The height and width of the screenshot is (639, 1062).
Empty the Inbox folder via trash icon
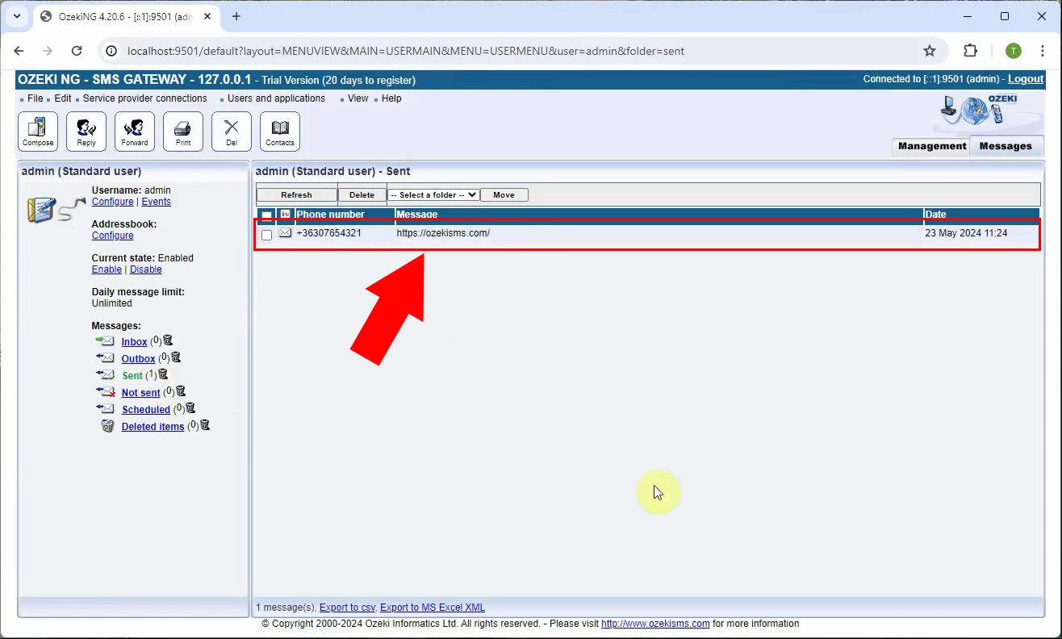click(x=168, y=340)
